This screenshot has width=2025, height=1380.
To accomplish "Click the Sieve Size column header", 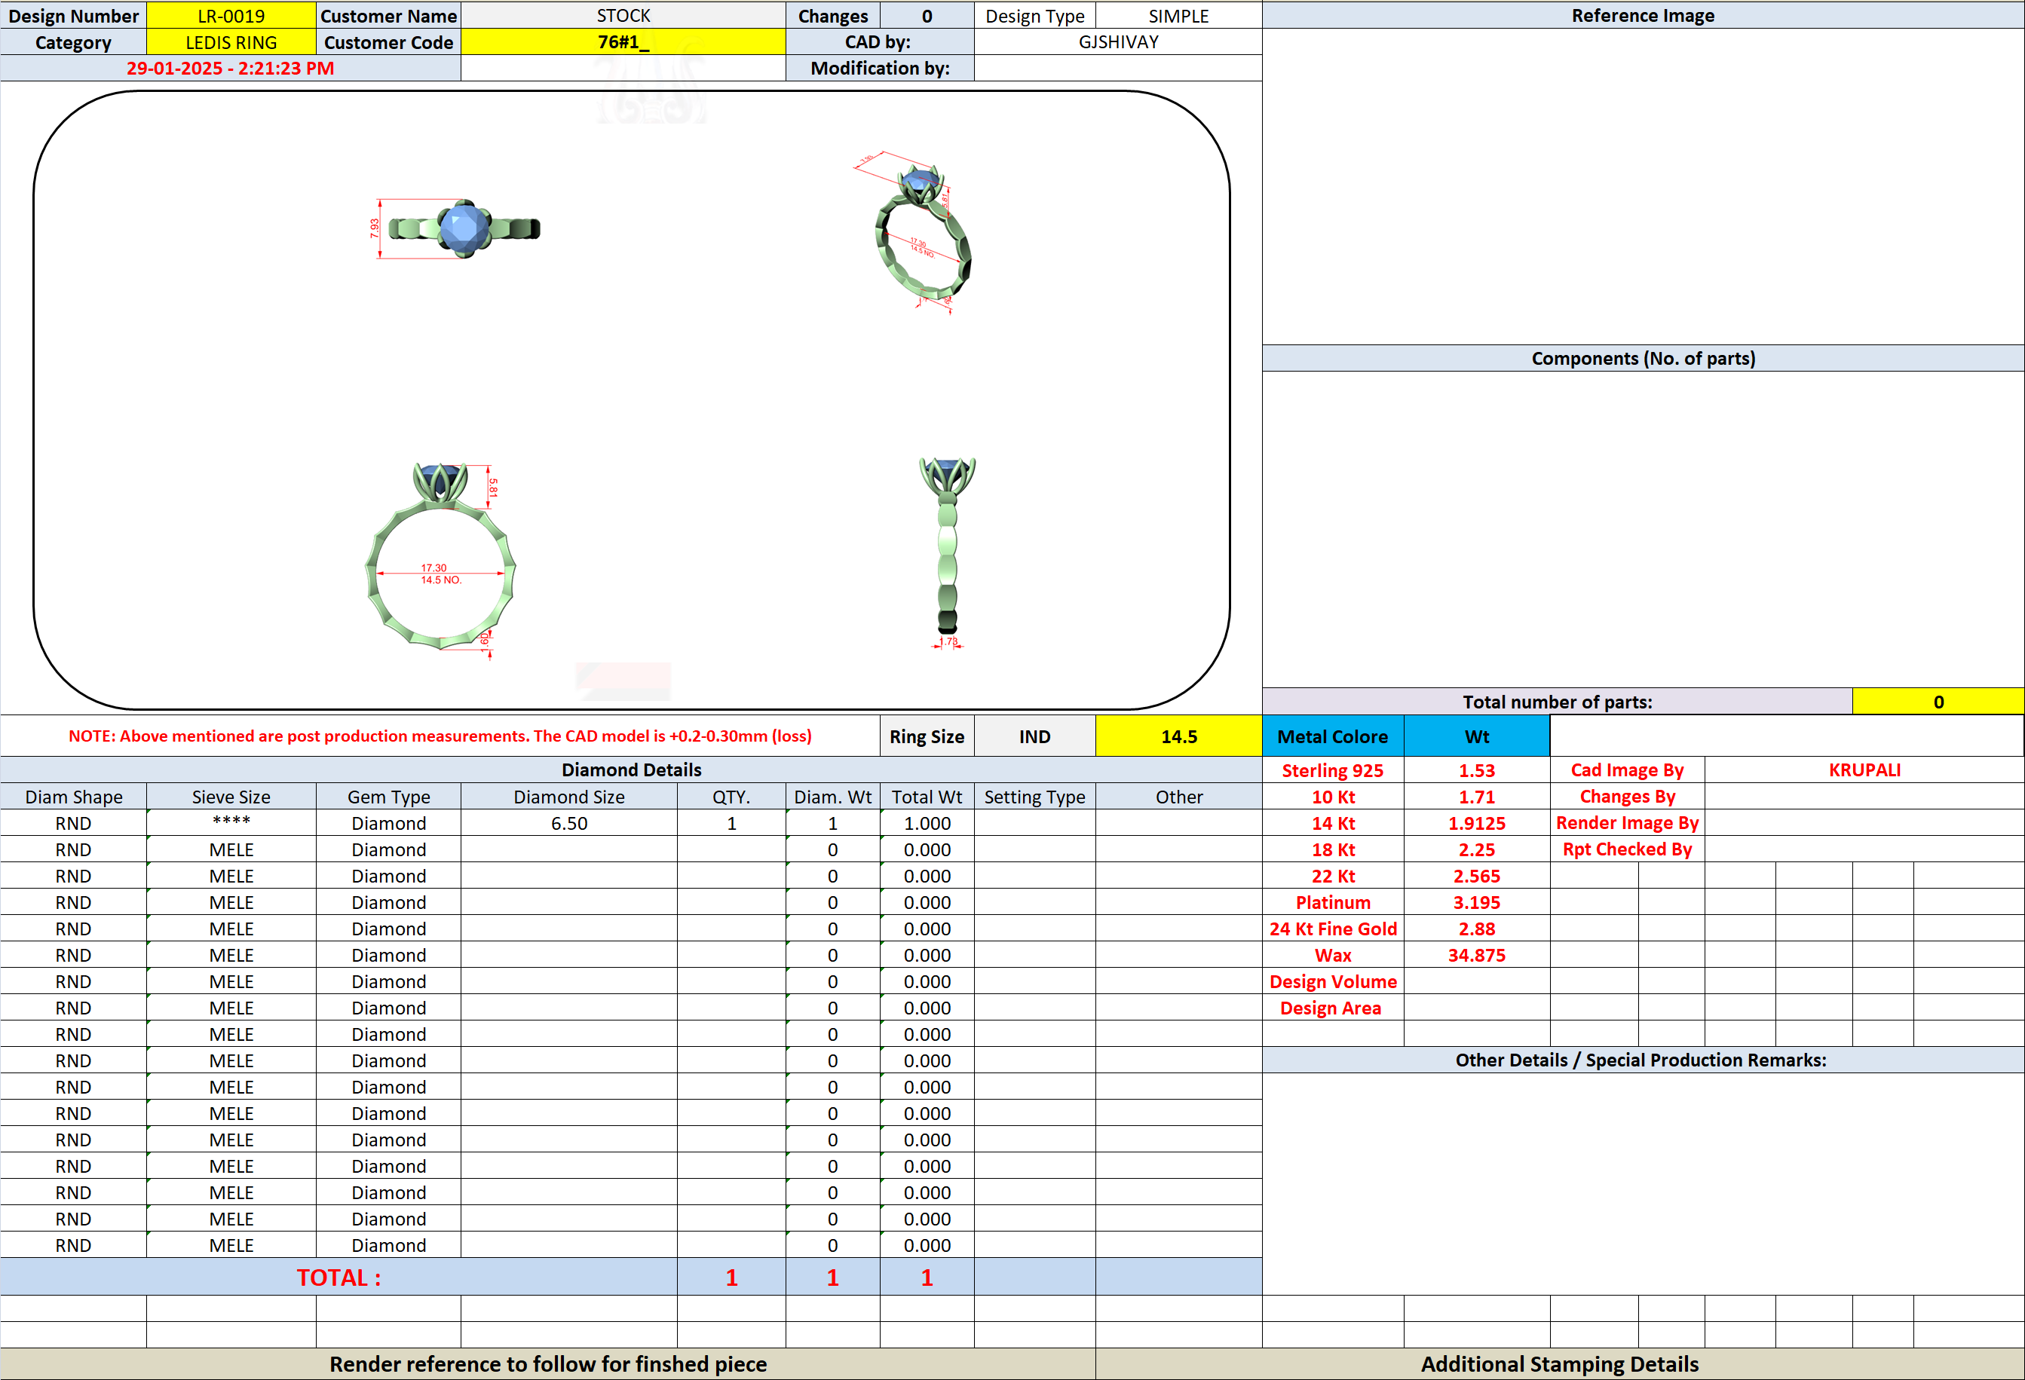I will pyautogui.click(x=231, y=797).
